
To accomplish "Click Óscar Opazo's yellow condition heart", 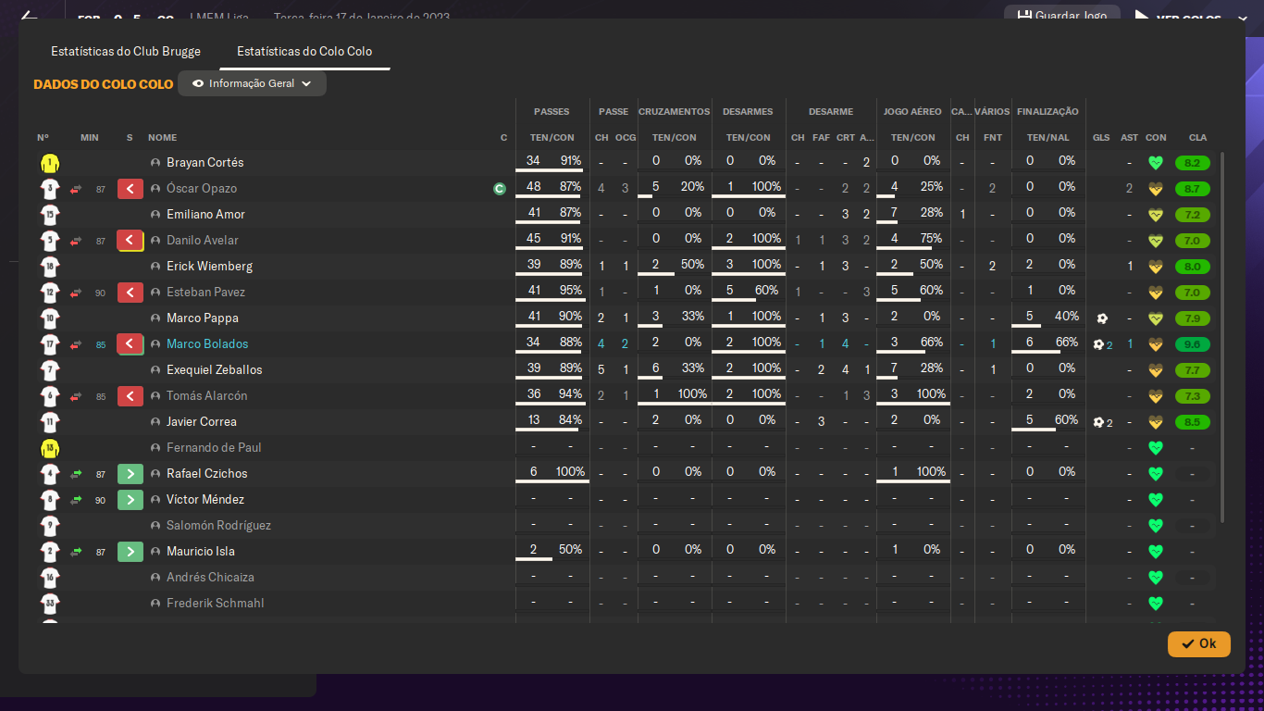I will pos(1155,189).
